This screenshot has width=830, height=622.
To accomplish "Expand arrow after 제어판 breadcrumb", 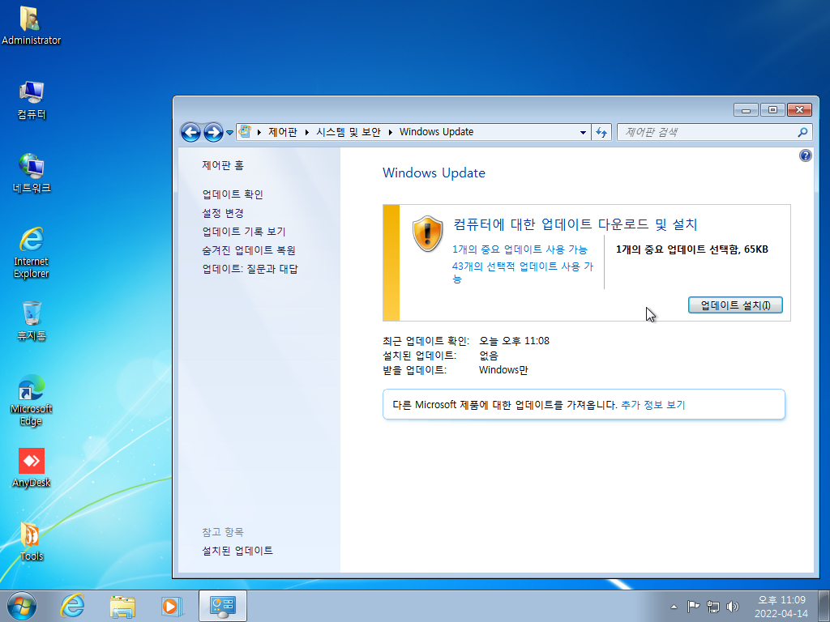I will click(307, 132).
